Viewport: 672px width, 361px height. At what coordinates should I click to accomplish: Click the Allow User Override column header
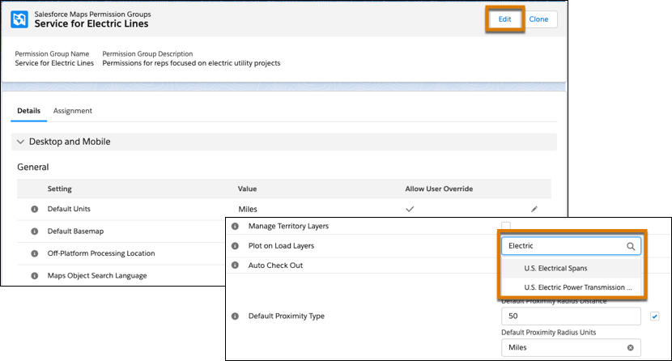click(439, 189)
